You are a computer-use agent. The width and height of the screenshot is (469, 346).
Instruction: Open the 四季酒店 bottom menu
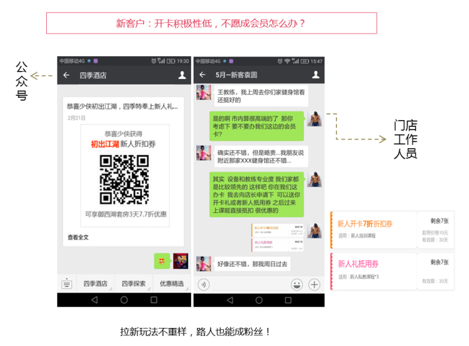point(95,284)
